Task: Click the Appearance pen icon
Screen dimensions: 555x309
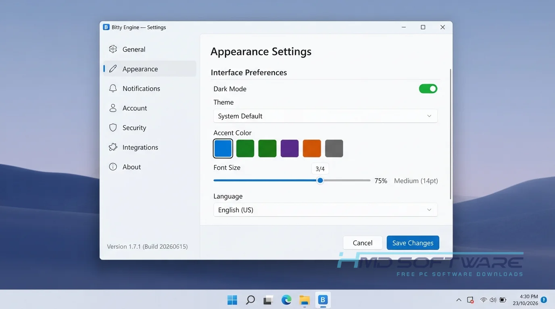Action: click(x=113, y=69)
